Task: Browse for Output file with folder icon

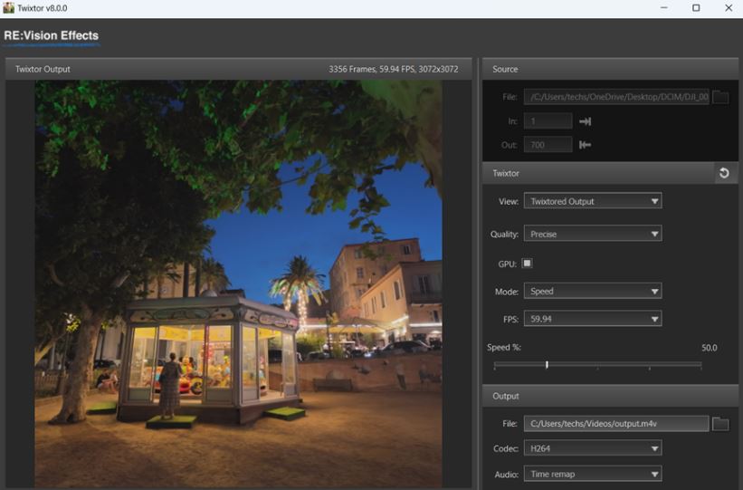Action: pyautogui.click(x=720, y=424)
